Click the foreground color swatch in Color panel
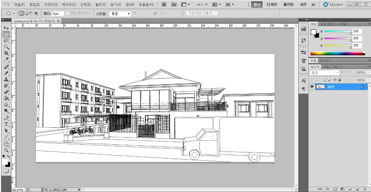Image resolution: width=371 pixels, height=192 pixels. pyautogui.click(x=313, y=32)
